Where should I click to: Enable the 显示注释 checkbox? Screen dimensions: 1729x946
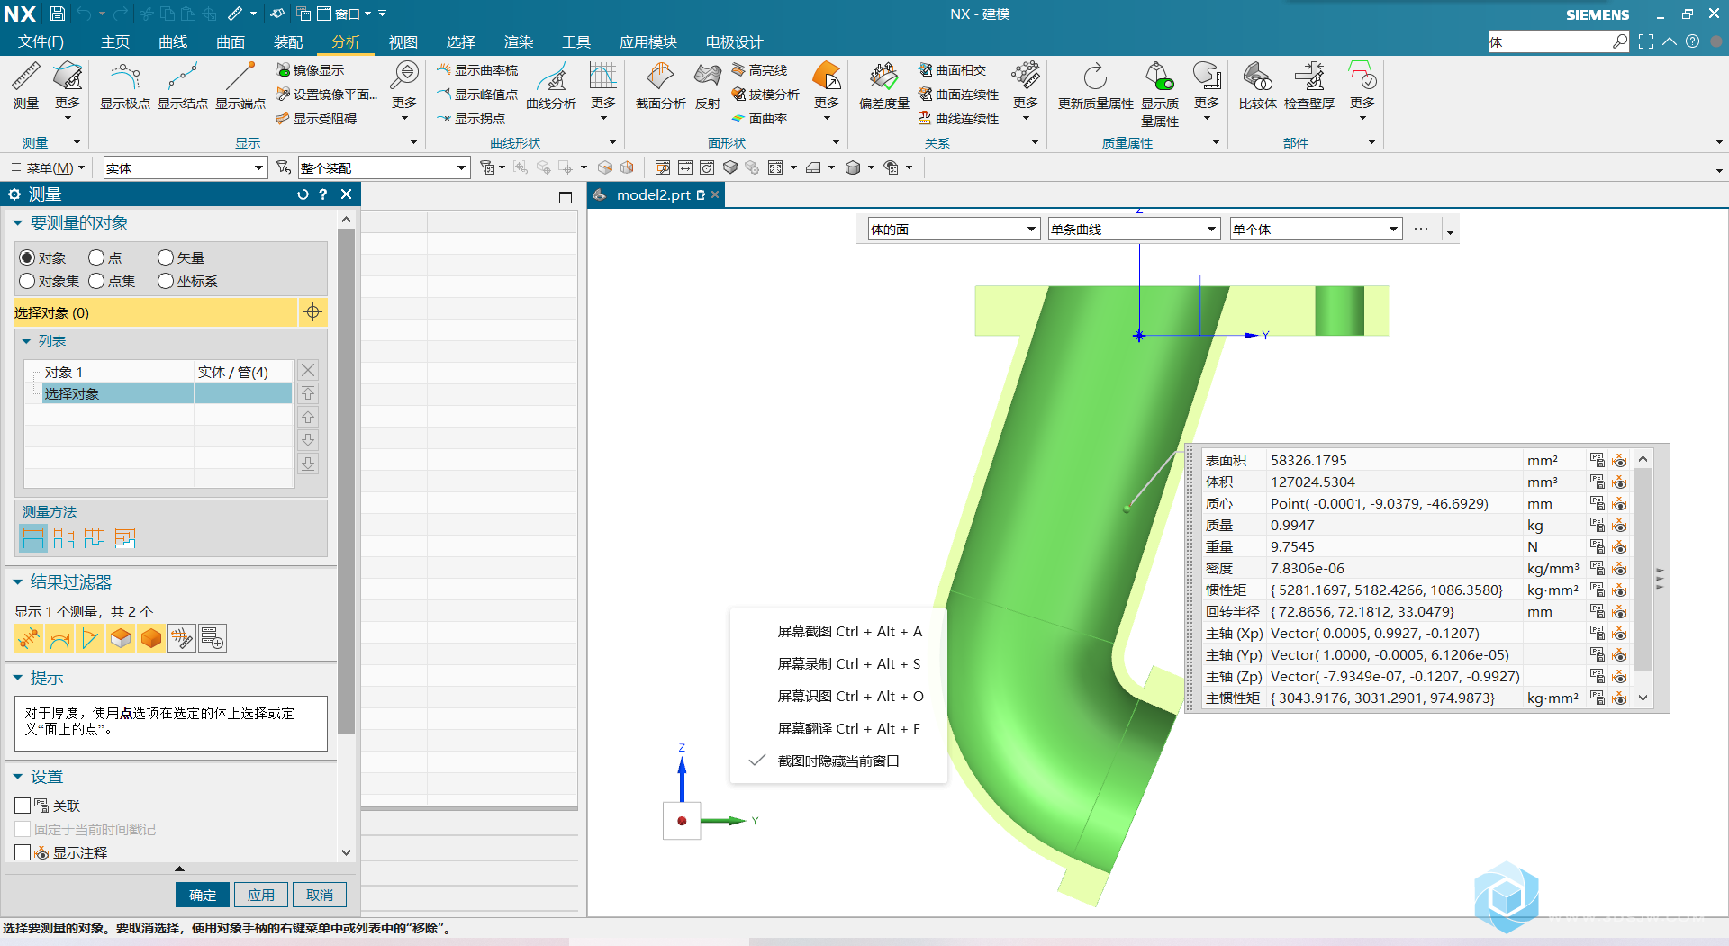pyautogui.click(x=23, y=852)
